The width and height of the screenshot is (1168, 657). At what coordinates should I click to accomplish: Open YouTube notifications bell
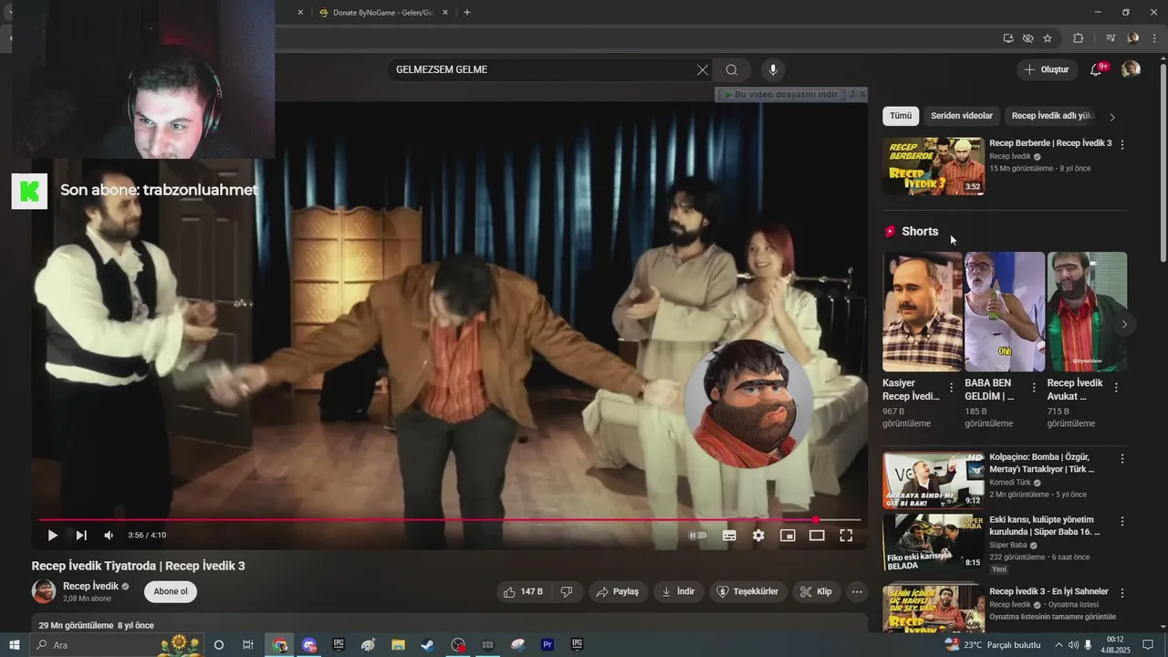[x=1097, y=70]
